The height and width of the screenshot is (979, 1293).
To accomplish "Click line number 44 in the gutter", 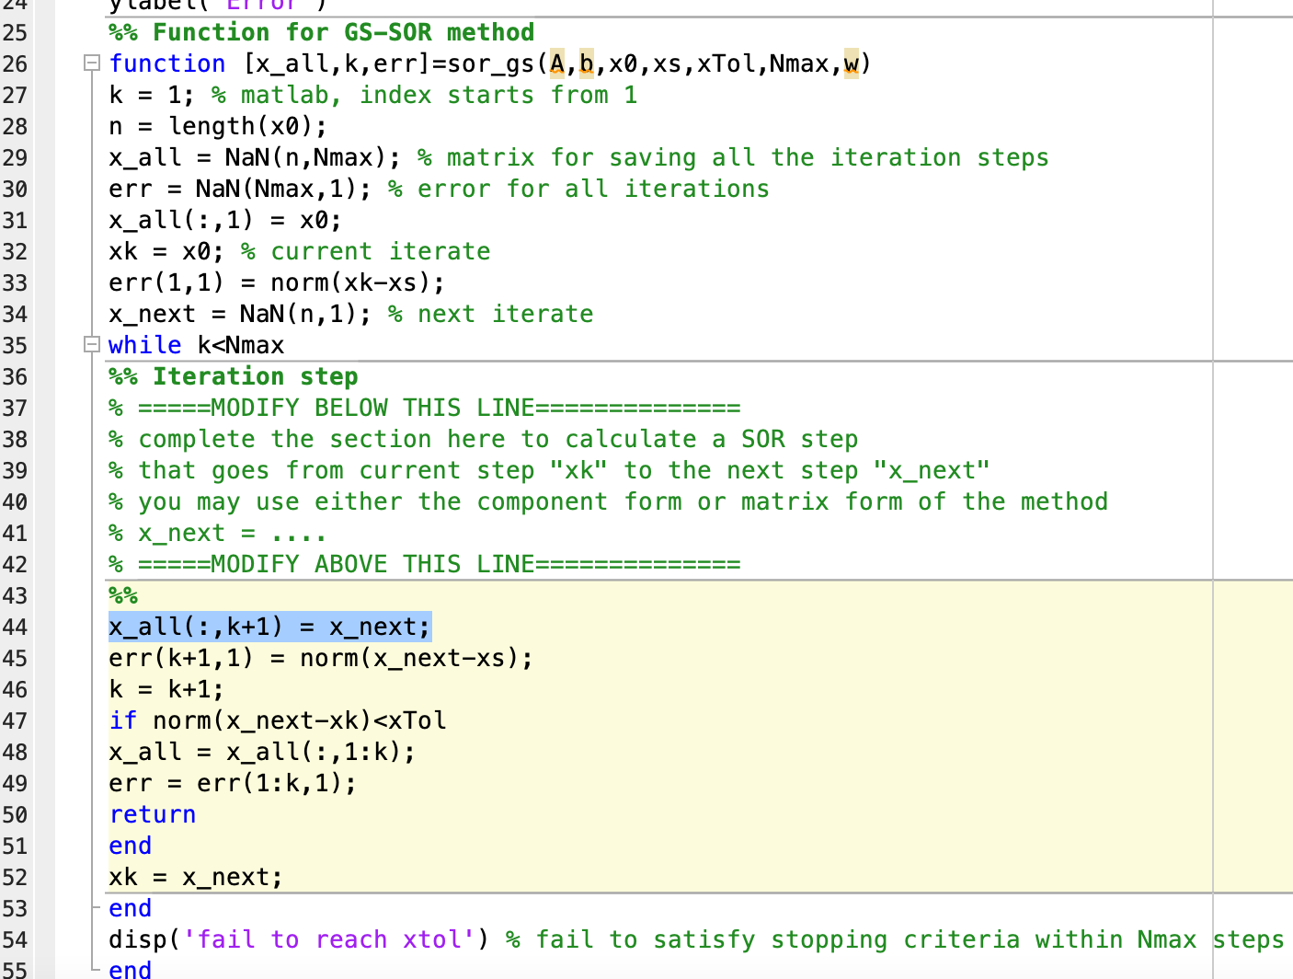I will [16, 627].
